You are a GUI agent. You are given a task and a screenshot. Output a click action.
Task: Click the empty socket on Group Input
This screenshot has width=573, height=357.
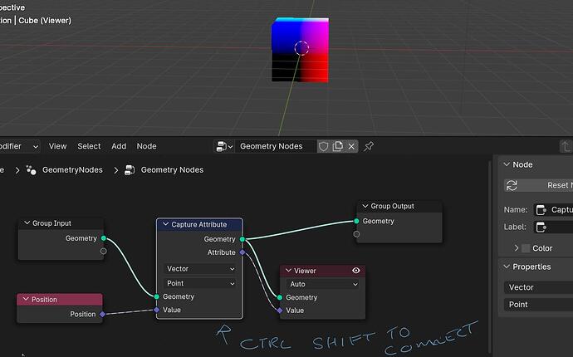tap(104, 251)
